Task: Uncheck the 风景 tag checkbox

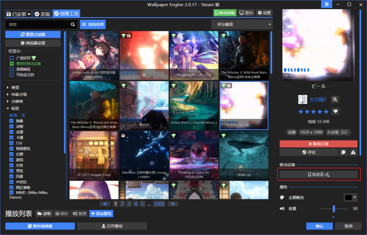Action: [11, 176]
